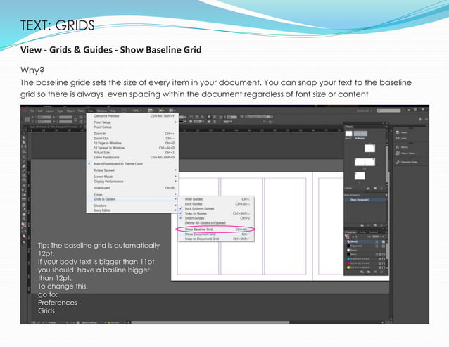
Task: Enable Snap to Document Grid
Action: pos(216,239)
